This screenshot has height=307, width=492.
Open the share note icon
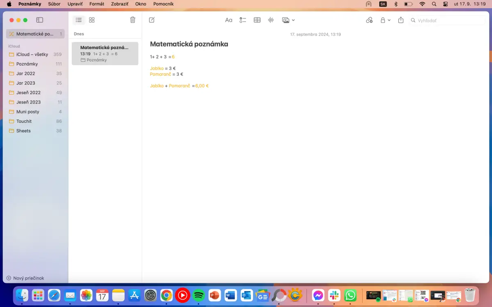click(x=401, y=20)
